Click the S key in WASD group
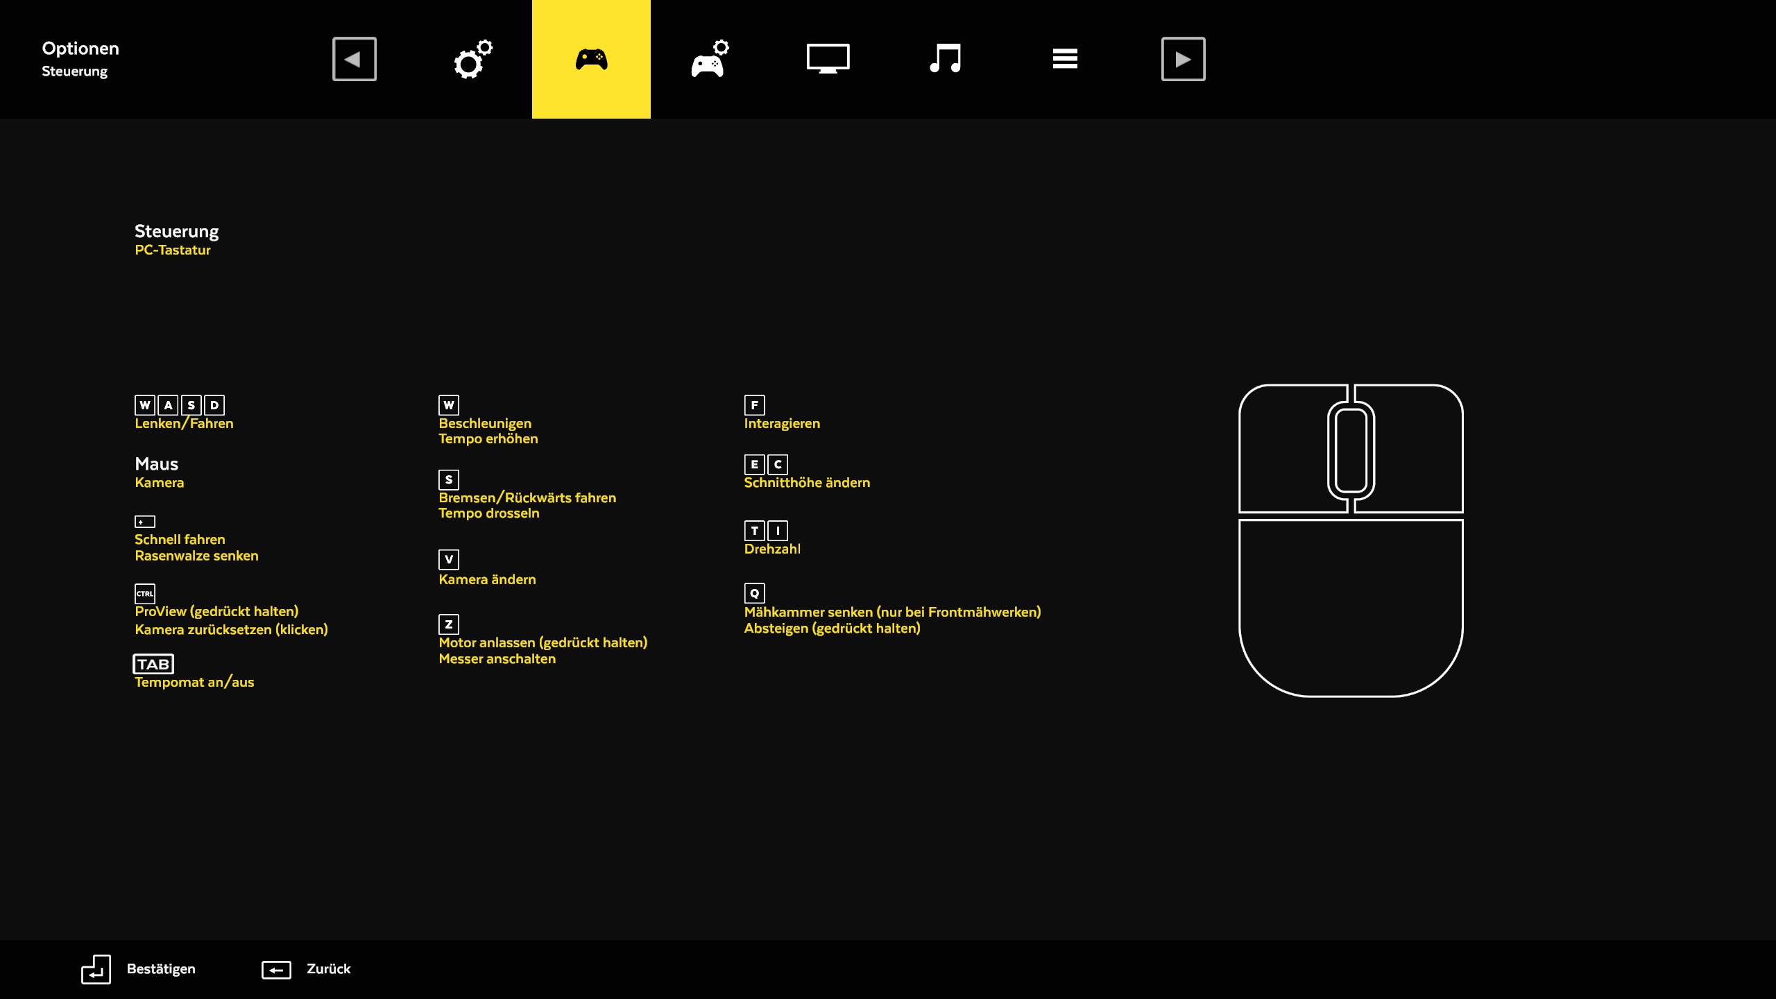The width and height of the screenshot is (1776, 999). click(191, 405)
